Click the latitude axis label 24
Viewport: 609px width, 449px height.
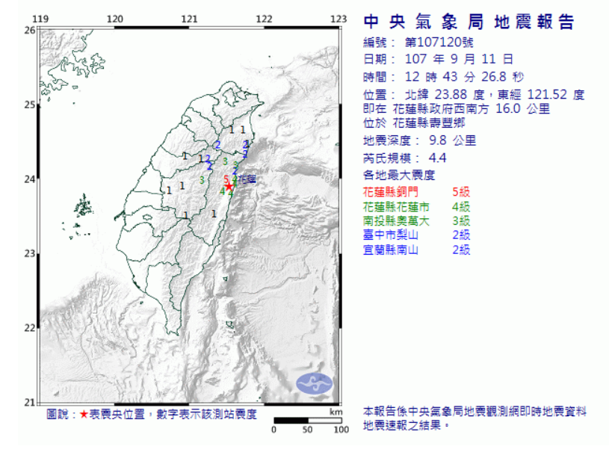[30, 179]
